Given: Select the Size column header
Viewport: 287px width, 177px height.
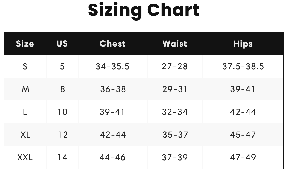Looking at the screenshot, I should pyautogui.click(x=25, y=44).
